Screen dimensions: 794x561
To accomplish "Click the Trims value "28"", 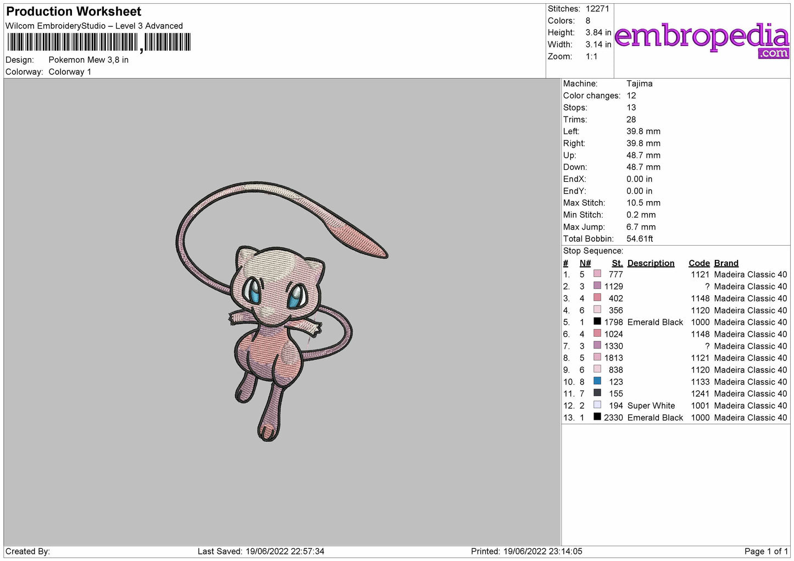I will (631, 119).
